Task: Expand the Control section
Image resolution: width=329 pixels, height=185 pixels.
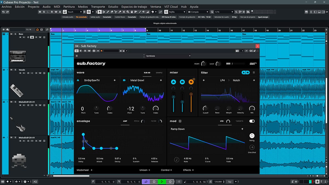Action: point(166,170)
